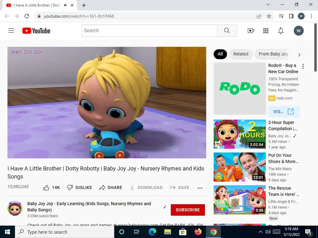Open The Mik Maks channel name
The width and height of the screenshot is (318, 238).
pos(280,169)
